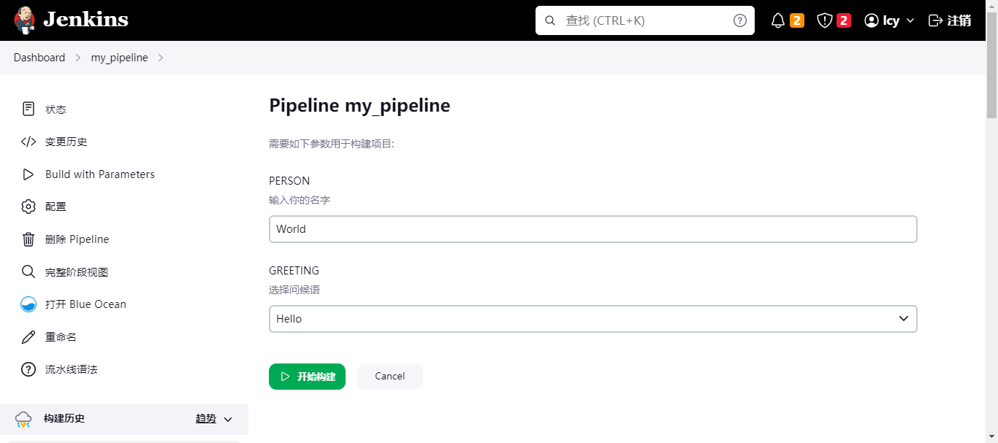
Task: Click the PERSON name input field
Action: (593, 229)
